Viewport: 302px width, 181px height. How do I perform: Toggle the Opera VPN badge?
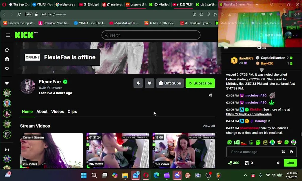[29, 14]
